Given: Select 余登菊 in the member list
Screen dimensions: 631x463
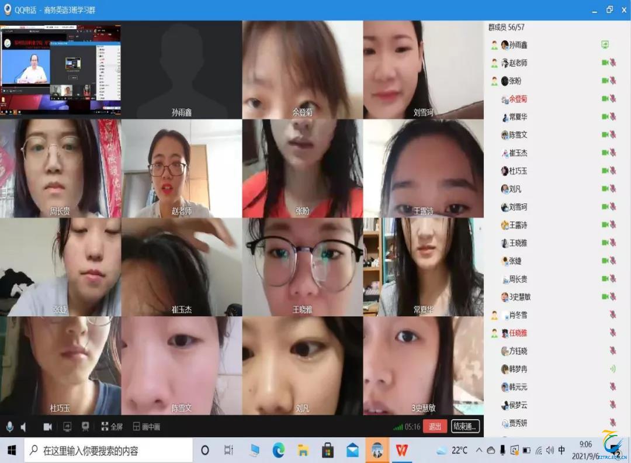Looking at the screenshot, I should tap(518, 99).
